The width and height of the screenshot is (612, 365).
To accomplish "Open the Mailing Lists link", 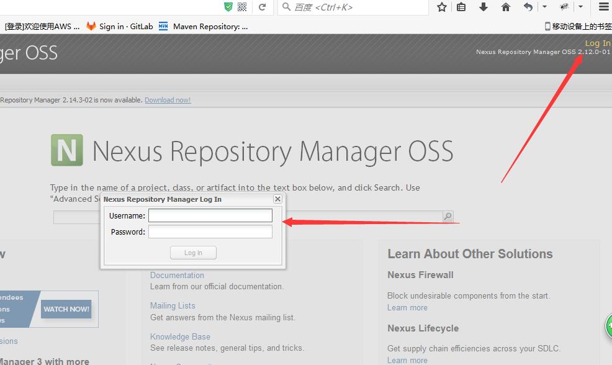I will tap(173, 305).
